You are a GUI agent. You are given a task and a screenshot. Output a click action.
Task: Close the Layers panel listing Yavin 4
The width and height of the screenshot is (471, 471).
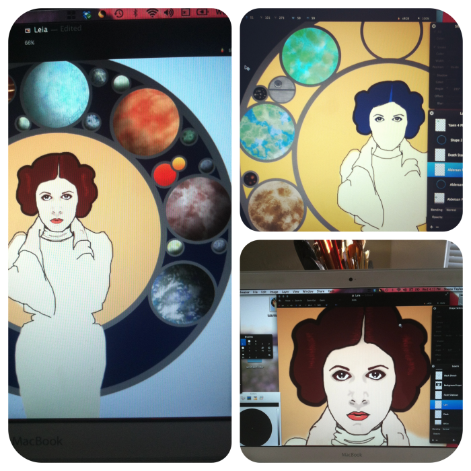coord(432,113)
